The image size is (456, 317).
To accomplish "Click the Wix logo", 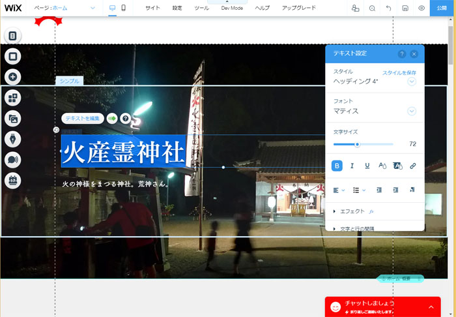I will 13,8.
